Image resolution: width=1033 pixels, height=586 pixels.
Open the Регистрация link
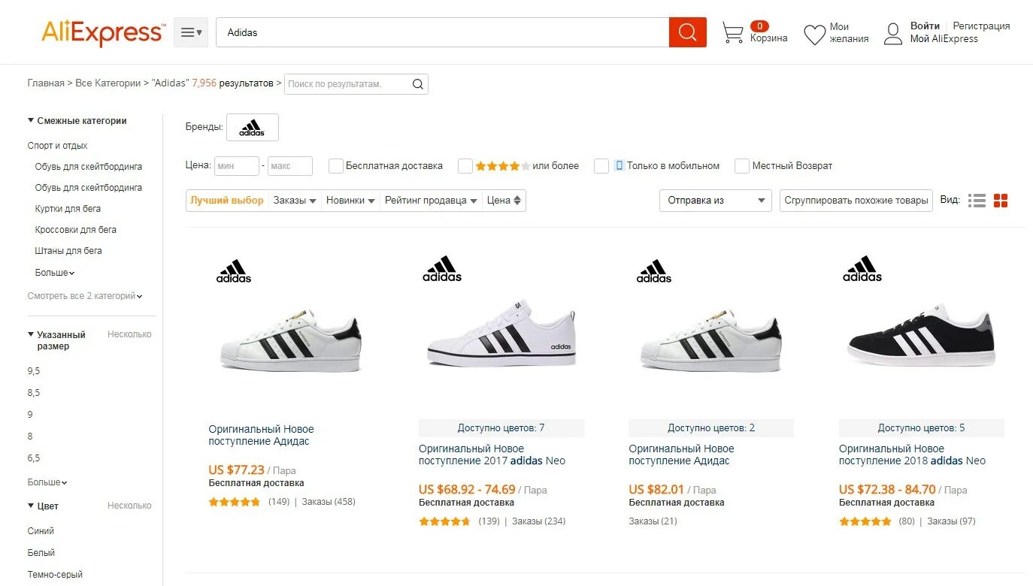981,26
